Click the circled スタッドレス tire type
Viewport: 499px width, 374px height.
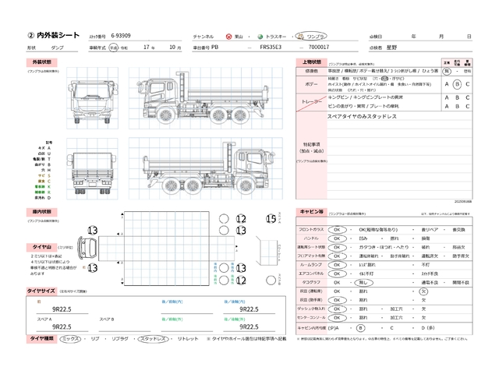(x=153, y=340)
